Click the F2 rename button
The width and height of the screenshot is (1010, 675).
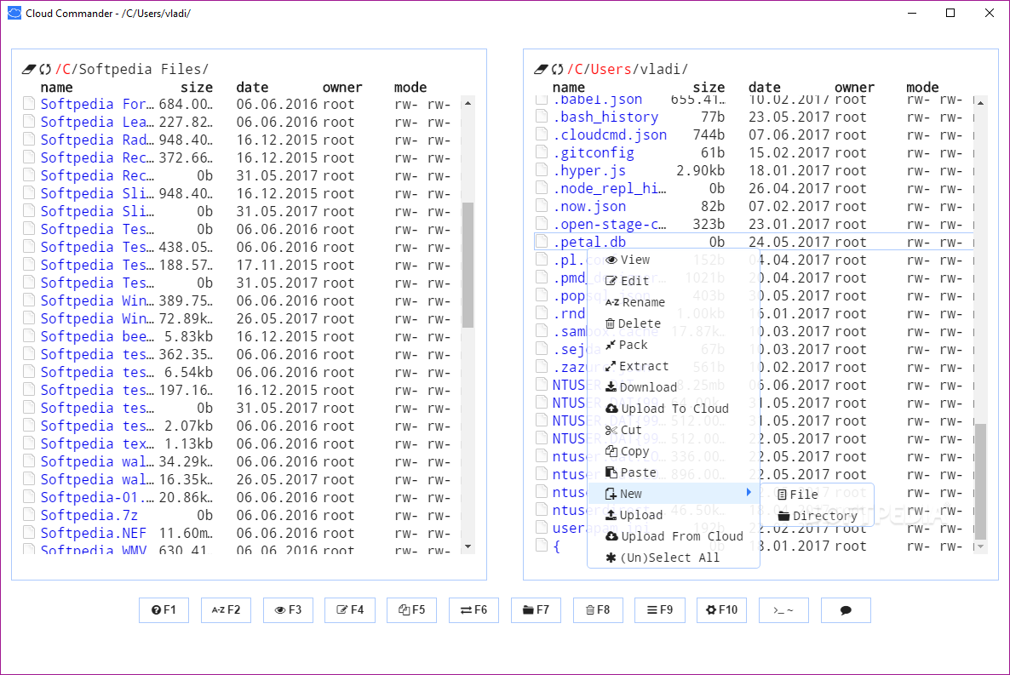point(226,610)
